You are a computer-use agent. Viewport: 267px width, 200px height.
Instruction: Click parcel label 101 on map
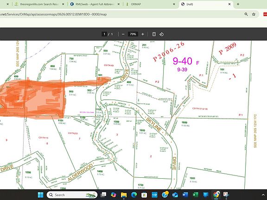click(222, 69)
